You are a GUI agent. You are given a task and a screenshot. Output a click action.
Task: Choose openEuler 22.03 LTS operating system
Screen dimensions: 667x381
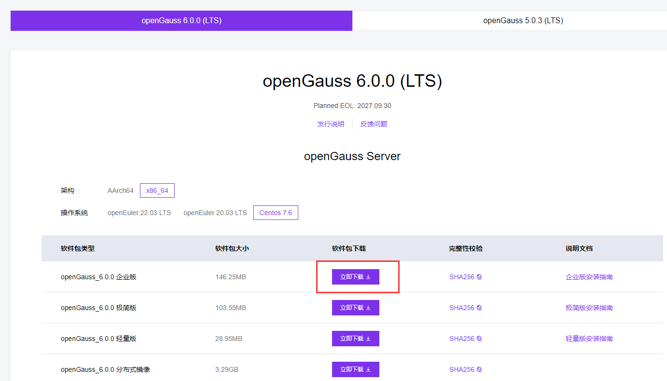[x=139, y=213]
